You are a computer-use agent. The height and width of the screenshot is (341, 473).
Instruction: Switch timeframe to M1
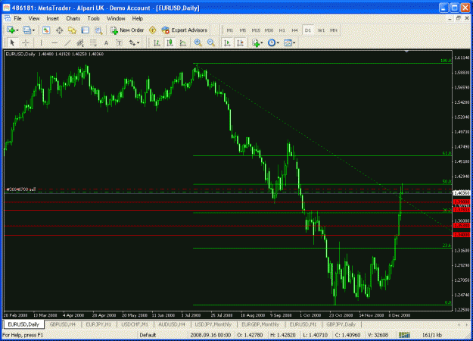tap(229, 30)
